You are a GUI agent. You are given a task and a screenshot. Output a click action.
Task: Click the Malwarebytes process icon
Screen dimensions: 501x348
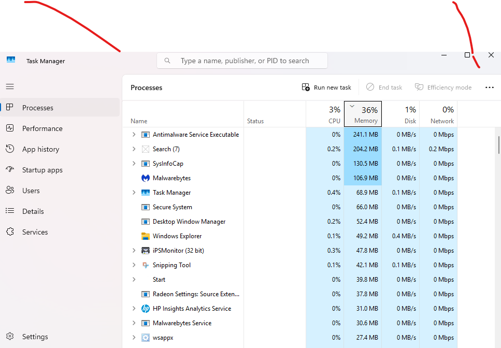click(x=146, y=178)
